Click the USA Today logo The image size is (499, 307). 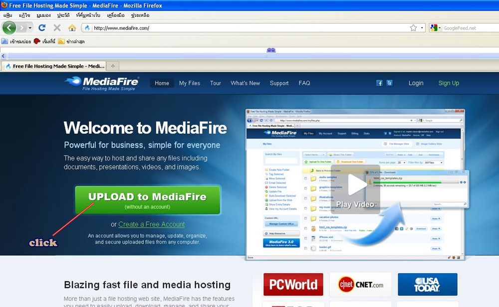[x=428, y=285]
